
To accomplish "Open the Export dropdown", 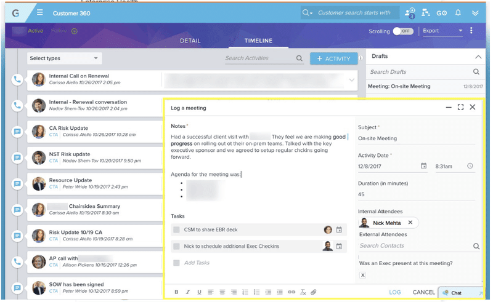I will [442, 31].
